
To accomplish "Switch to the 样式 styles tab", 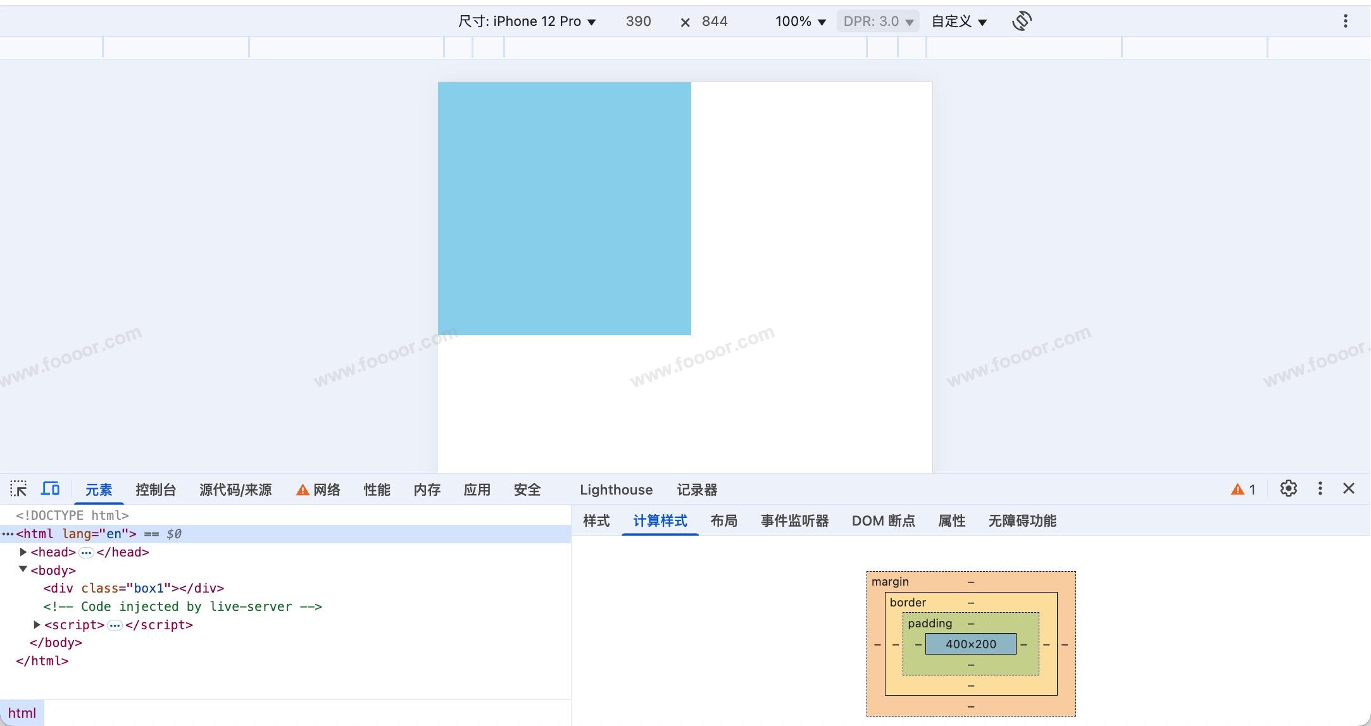I will (x=596, y=521).
